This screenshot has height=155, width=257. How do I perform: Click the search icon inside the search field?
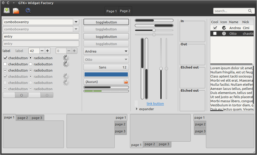(250, 11)
